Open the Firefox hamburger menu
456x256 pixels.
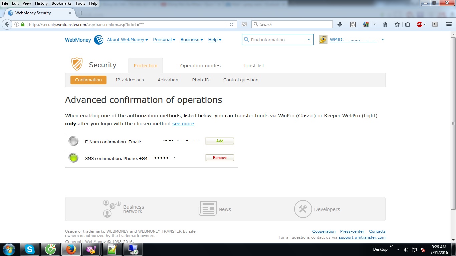tap(449, 24)
